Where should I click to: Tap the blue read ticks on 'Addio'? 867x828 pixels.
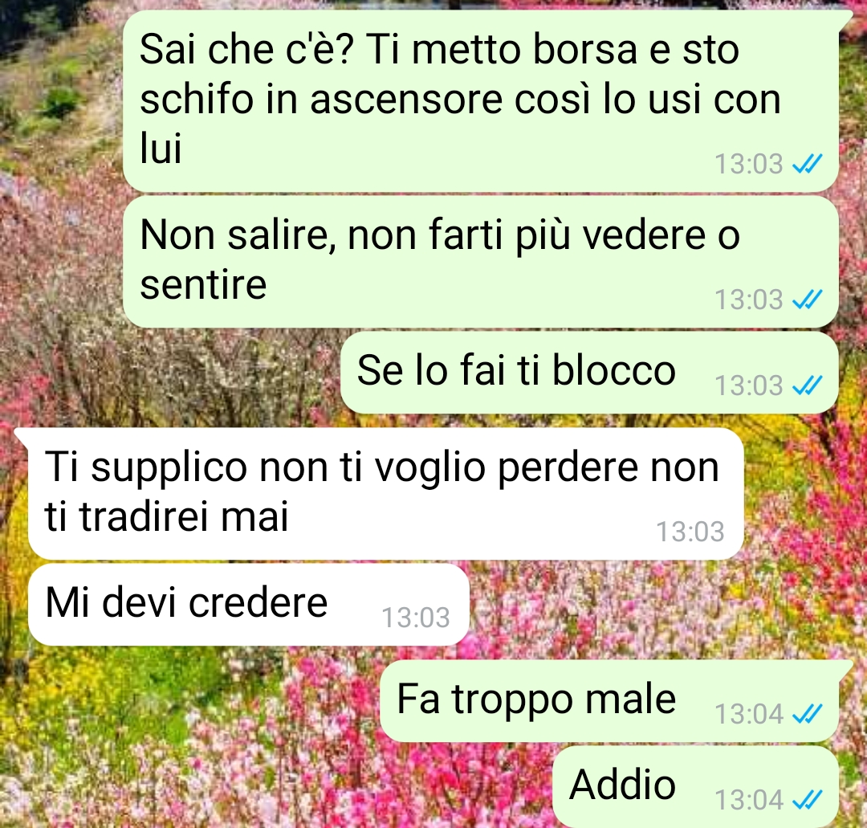pos(808,799)
